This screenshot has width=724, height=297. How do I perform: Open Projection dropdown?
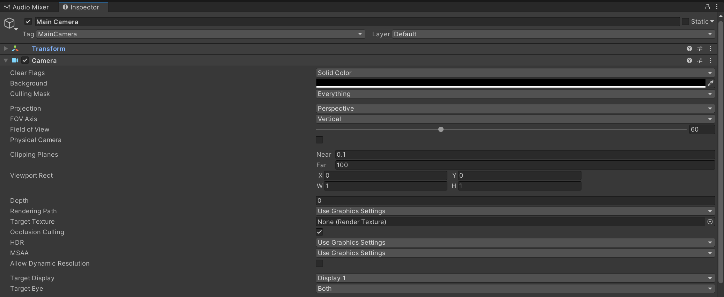pyautogui.click(x=515, y=108)
